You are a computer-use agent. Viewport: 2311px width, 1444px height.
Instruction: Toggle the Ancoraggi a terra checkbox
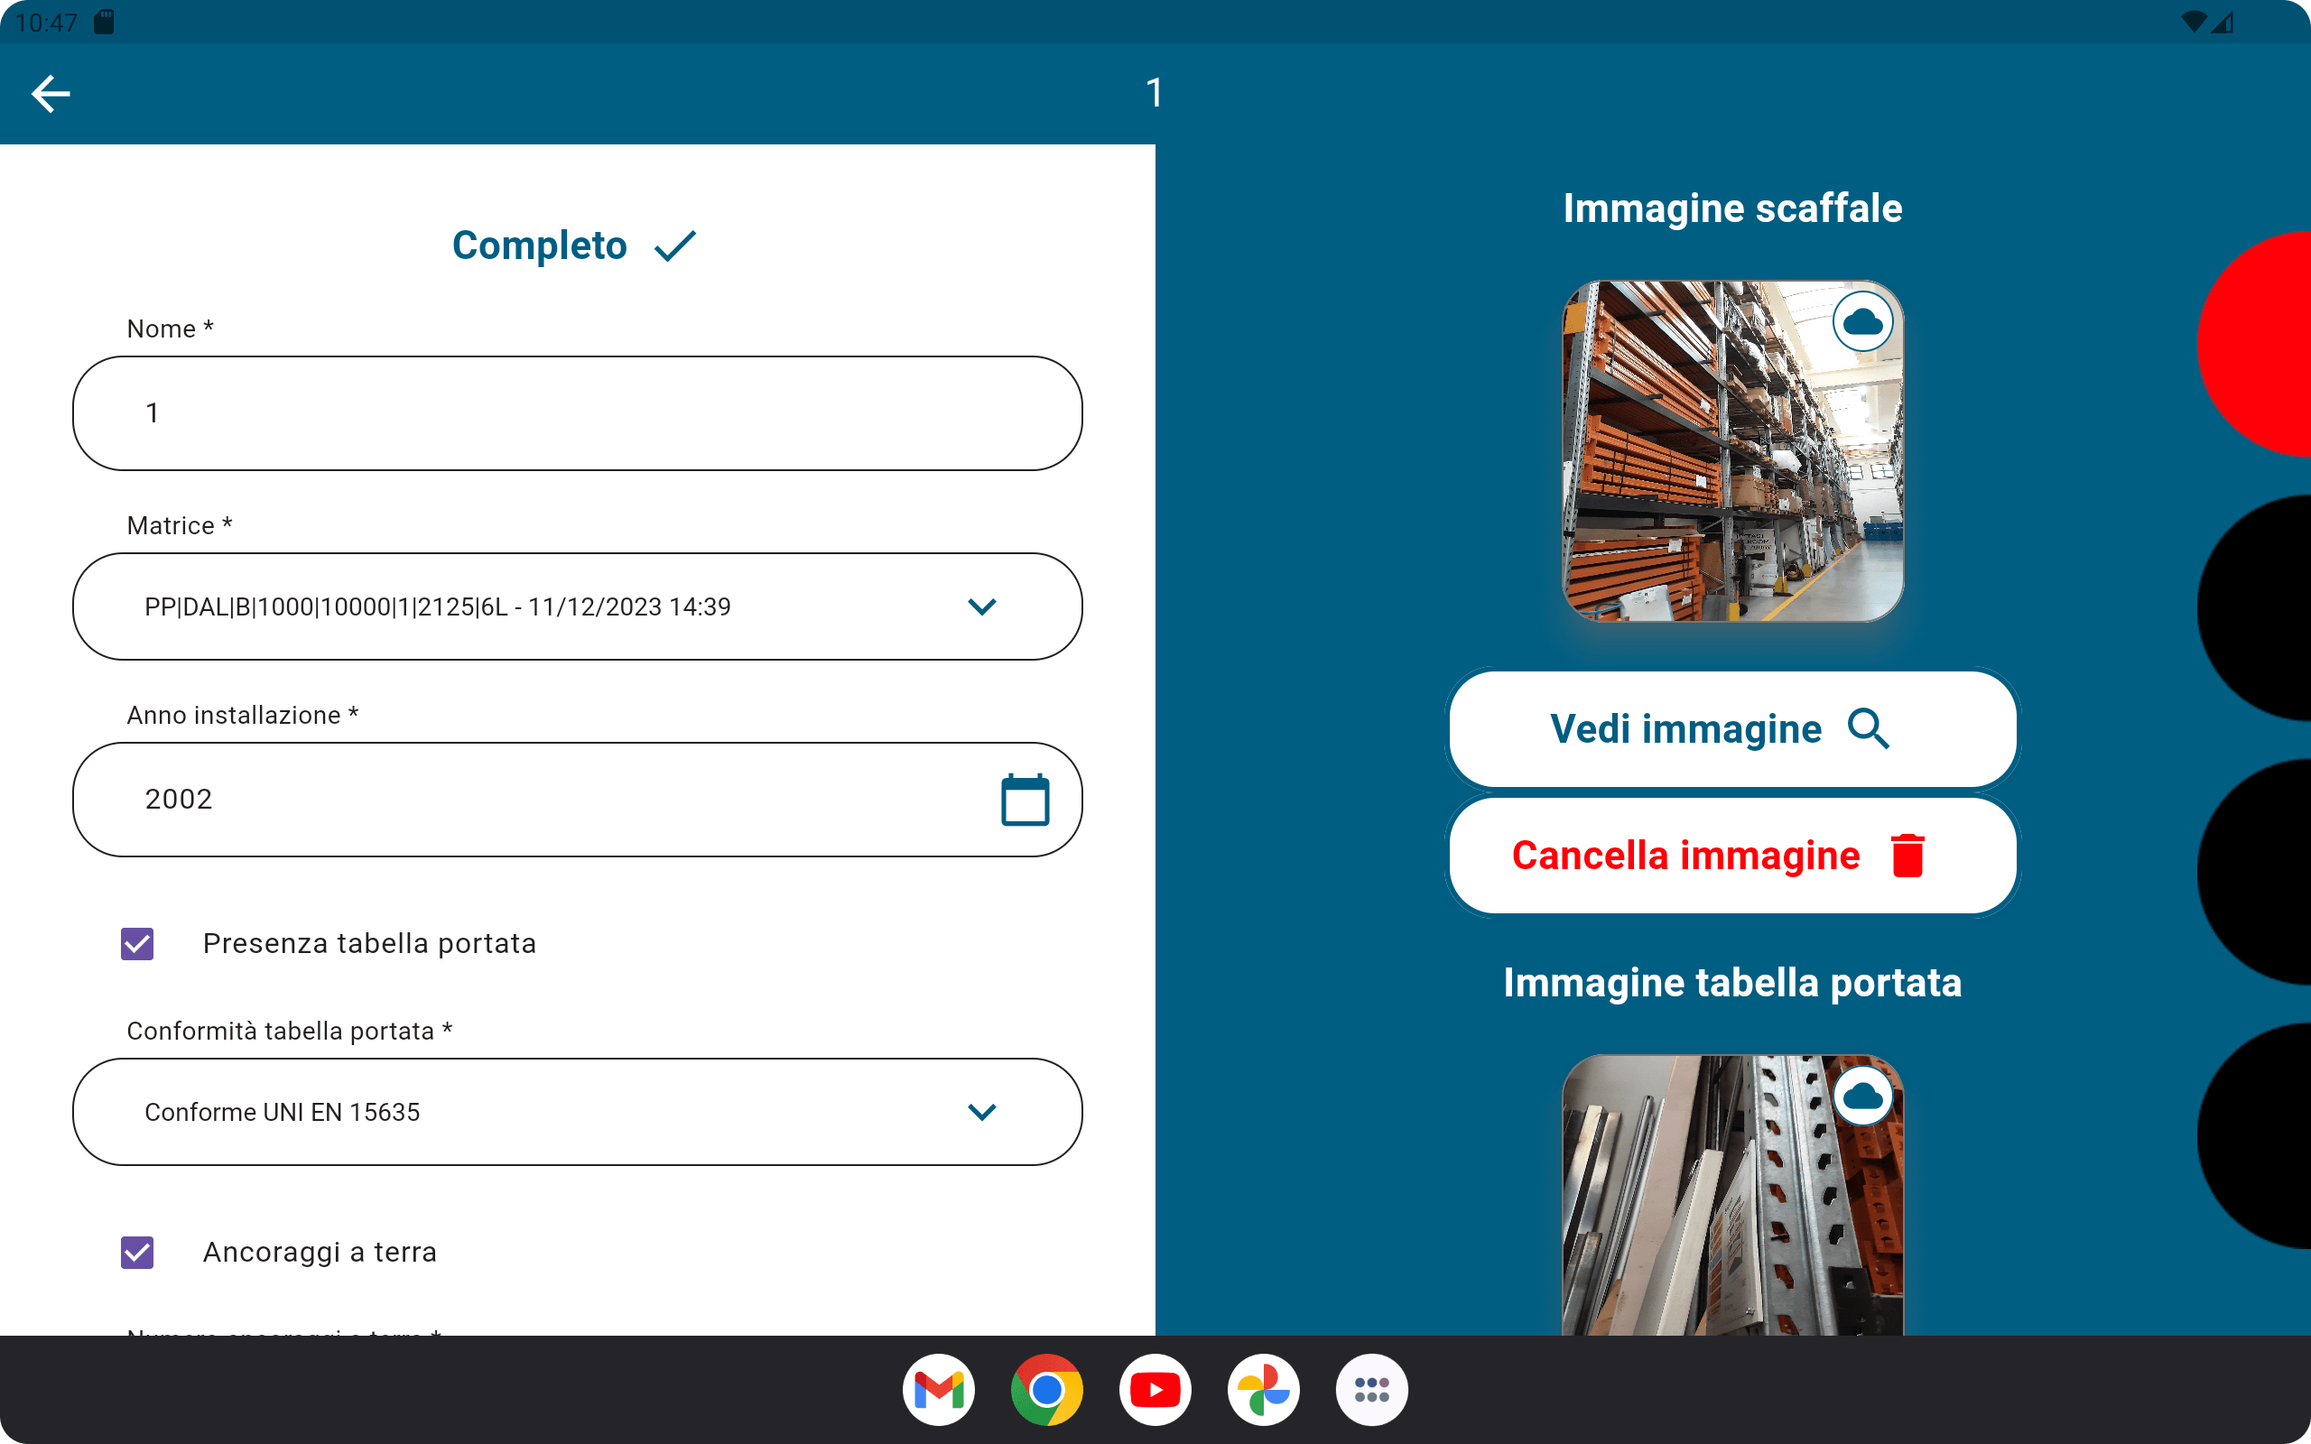(x=137, y=1252)
